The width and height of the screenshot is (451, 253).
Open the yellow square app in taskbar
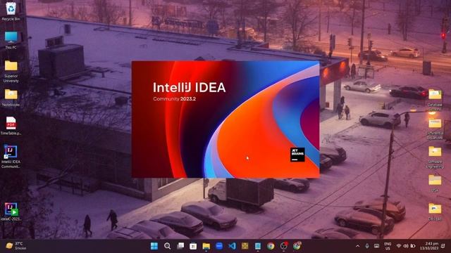[x=245, y=246]
